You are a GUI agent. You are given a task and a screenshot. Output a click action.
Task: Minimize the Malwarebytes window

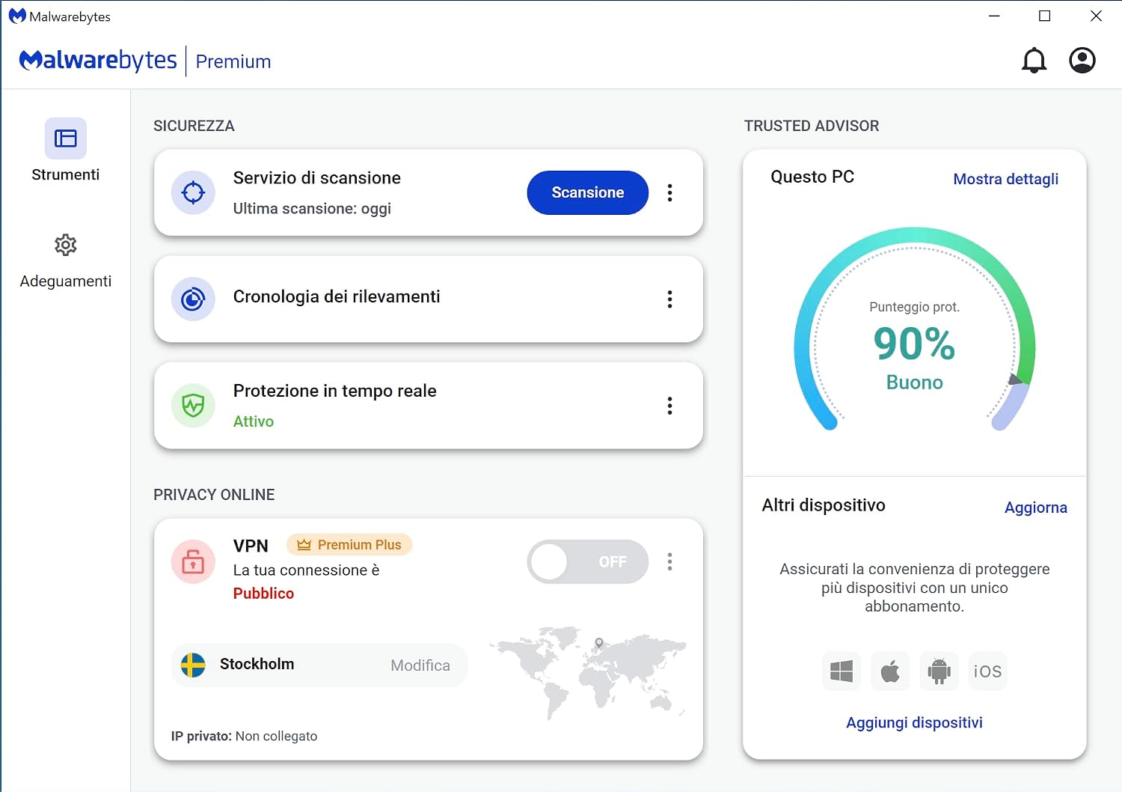pos(994,16)
